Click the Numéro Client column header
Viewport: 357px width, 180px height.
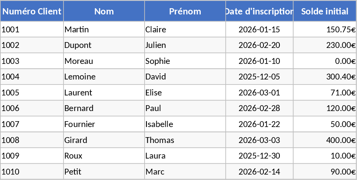point(32,11)
